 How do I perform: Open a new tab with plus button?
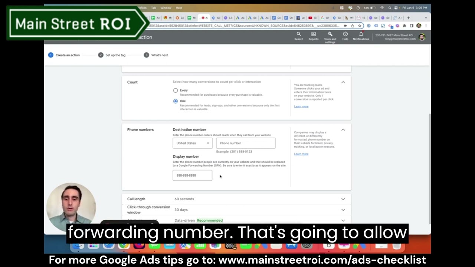tap(409, 18)
